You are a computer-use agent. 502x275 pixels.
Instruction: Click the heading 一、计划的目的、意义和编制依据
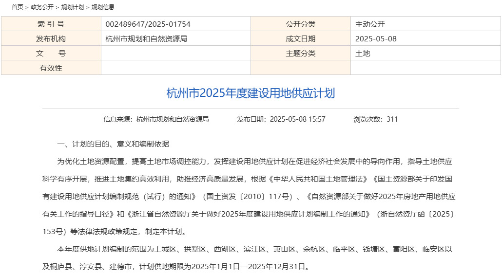click(x=113, y=144)
